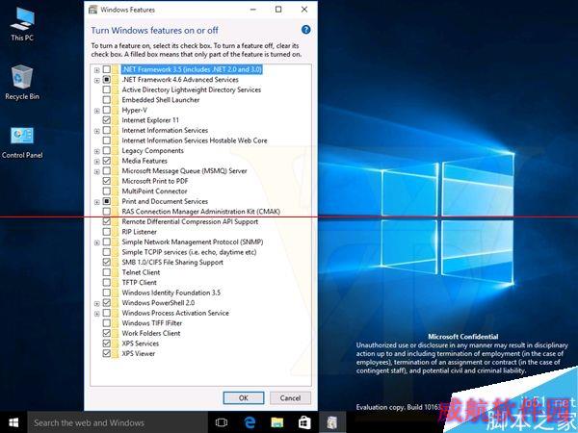
Task: Expand .NET Framework 3.5 tree node
Action: click(x=96, y=70)
